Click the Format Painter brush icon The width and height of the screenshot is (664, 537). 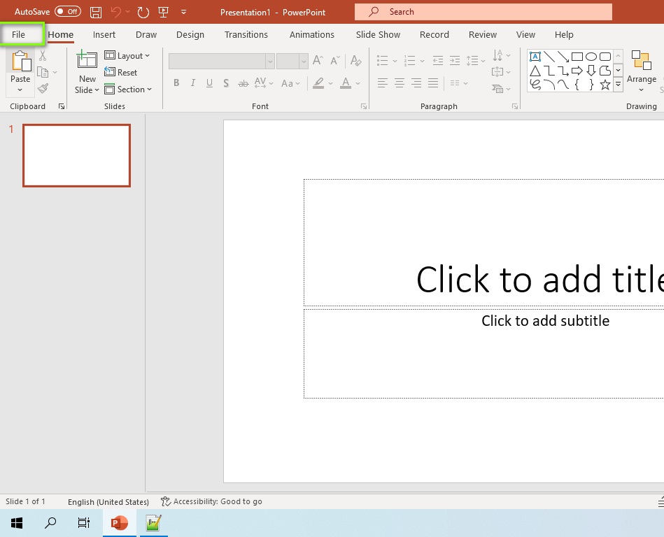coord(43,88)
